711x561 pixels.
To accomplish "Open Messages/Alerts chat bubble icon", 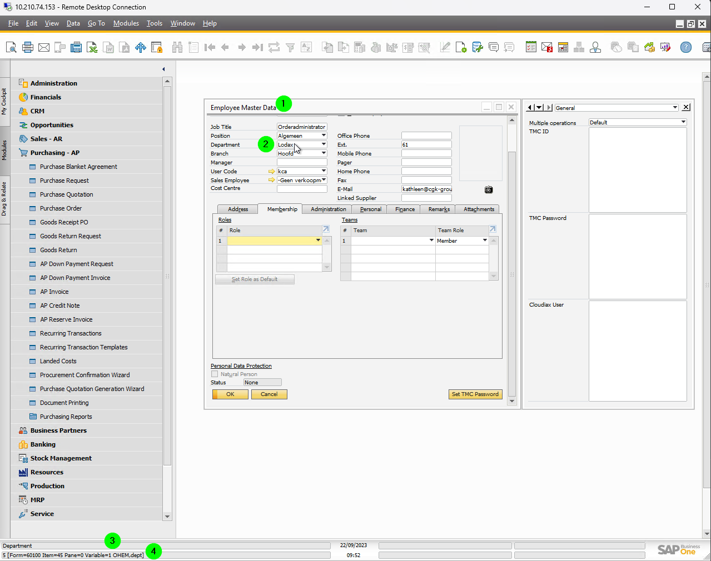I will tap(493, 47).
